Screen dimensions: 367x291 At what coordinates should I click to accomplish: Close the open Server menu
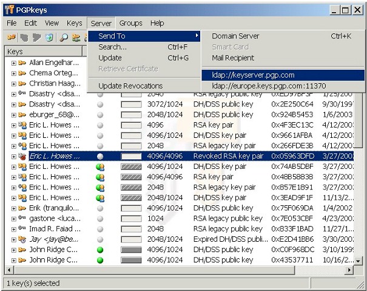point(101,23)
